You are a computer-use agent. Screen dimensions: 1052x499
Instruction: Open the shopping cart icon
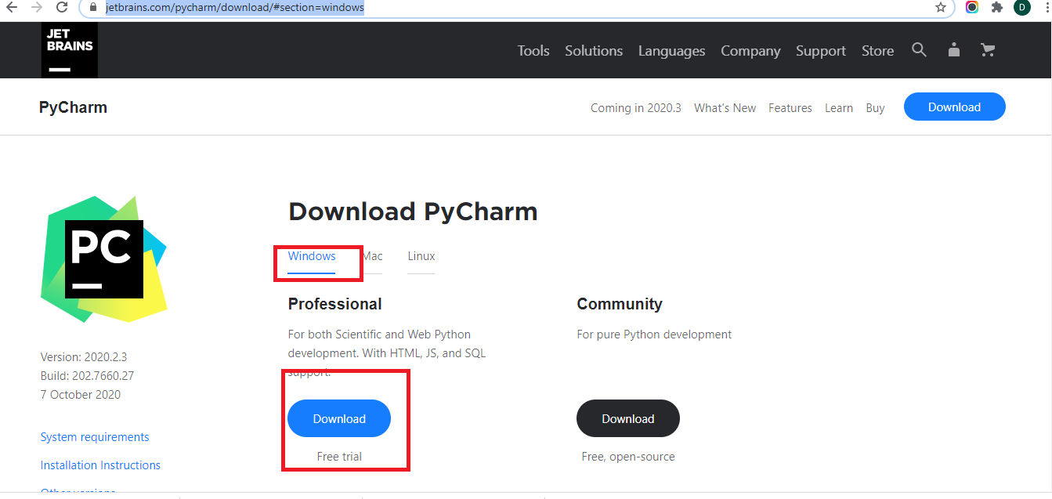point(988,50)
